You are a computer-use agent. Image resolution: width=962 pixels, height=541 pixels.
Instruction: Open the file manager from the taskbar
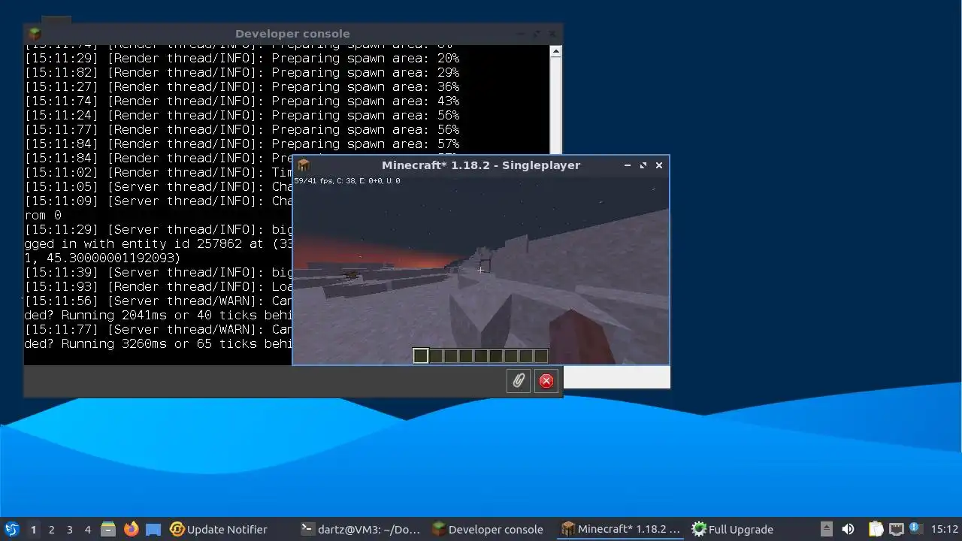click(108, 529)
